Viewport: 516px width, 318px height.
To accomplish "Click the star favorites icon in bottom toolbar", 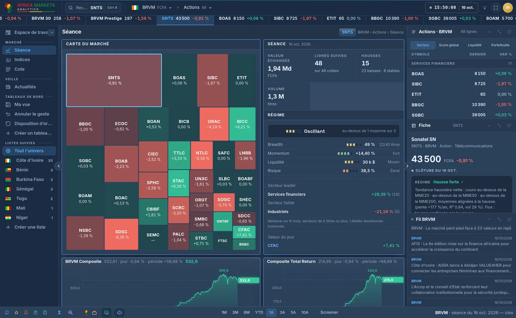I will click(16, 312).
